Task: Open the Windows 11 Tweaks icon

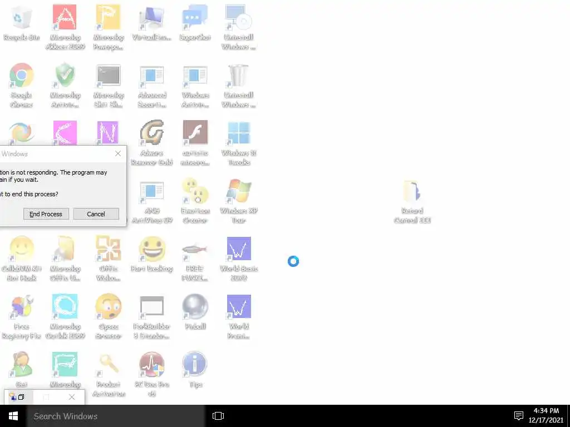Action: (238, 142)
